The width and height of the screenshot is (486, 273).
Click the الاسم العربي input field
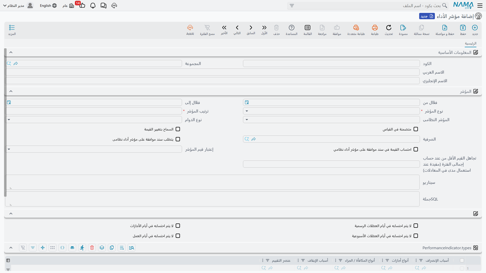pos(212,72)
